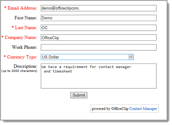Click the Currency Type label
The width and height of the screenshot is (172, 125).
21,57
